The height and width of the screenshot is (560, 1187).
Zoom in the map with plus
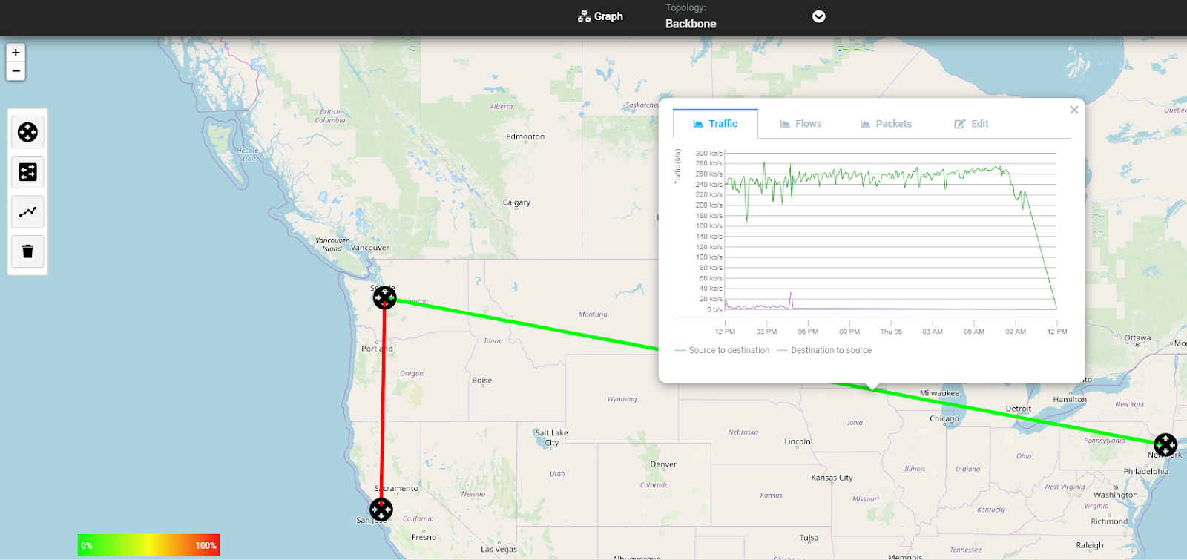pos(16,53)
